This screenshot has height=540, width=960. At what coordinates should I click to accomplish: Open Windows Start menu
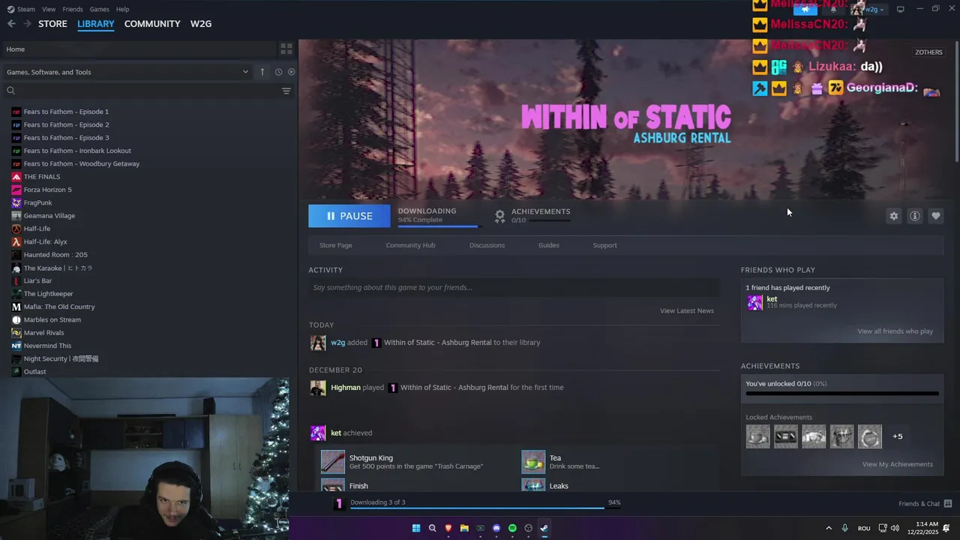tap(416, 528)
